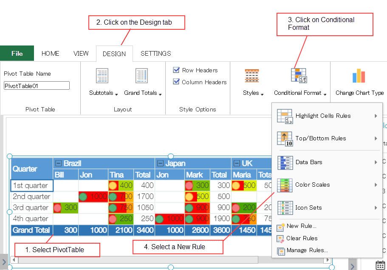The height and width of the screenshot is (270, 387).
Task: Choose the Highlight Cells Rules icon
Action: 285,116
